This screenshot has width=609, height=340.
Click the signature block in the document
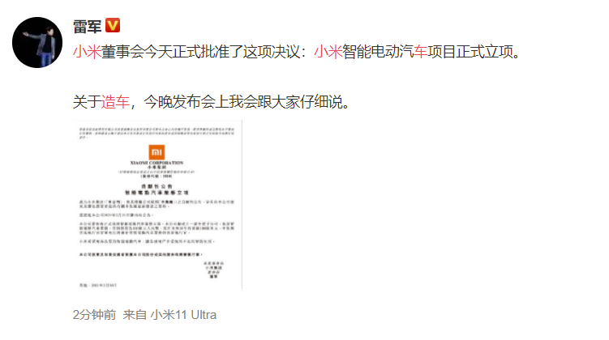(x=213, y=270)
